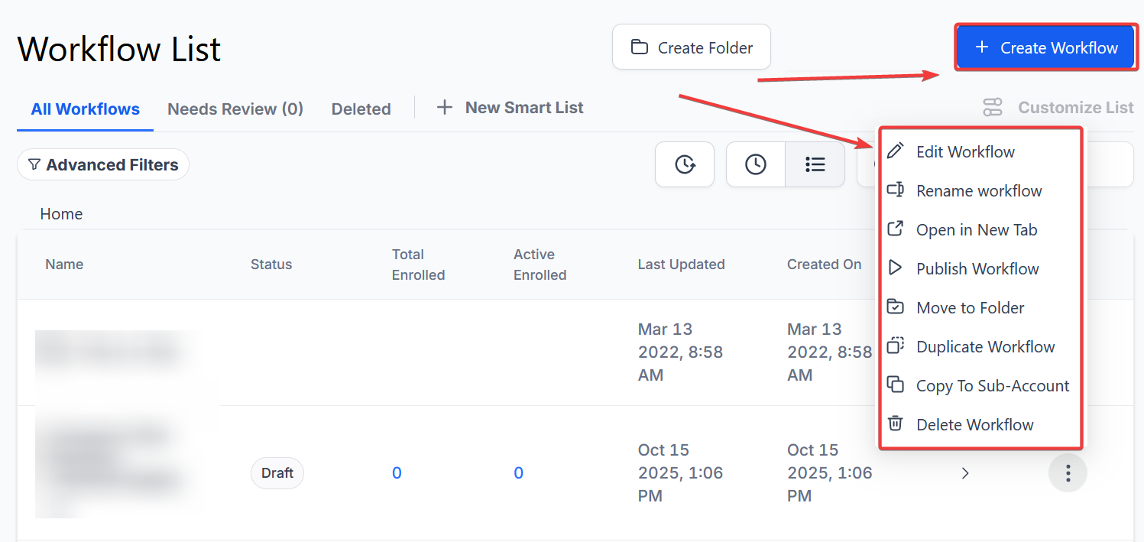Click Delete Workflow in the menu
Screen dimensions: 1144x542
974,424
